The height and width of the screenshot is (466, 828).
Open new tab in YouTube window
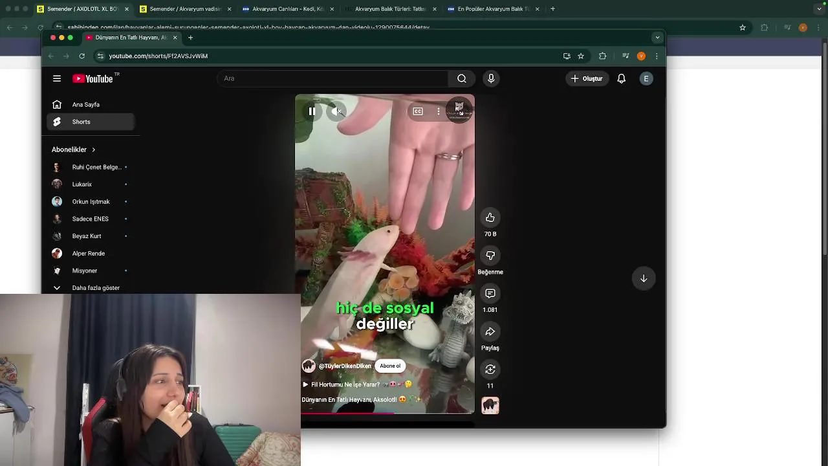click(x=190, y=38)
